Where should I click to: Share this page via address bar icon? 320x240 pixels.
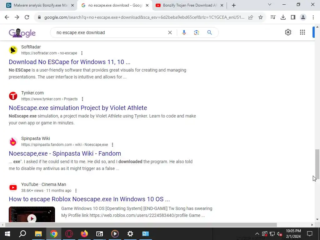pos(251,17)
